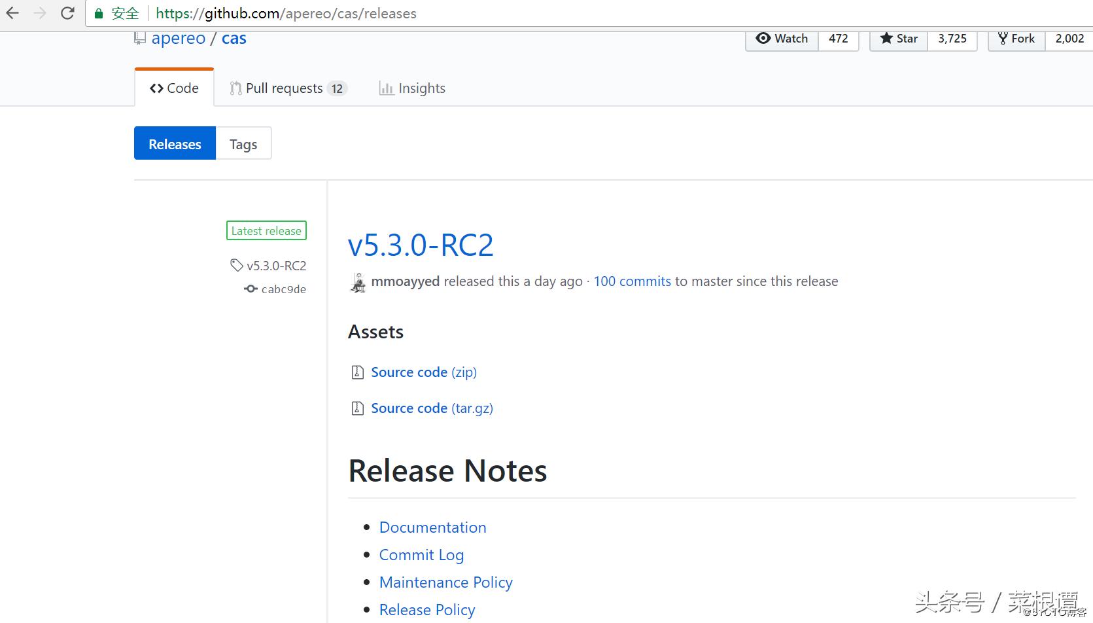Click the tag icon beside v5.3.0-RC2
Viewport: 1093px width, 623px height.
(x=236, y=265)
